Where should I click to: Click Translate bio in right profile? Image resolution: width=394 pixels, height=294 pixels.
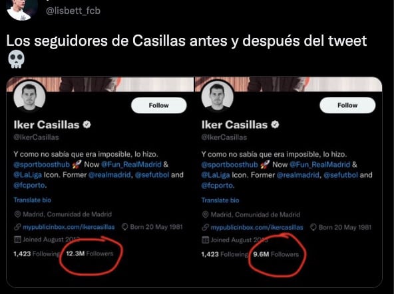(x=220, y=200)
